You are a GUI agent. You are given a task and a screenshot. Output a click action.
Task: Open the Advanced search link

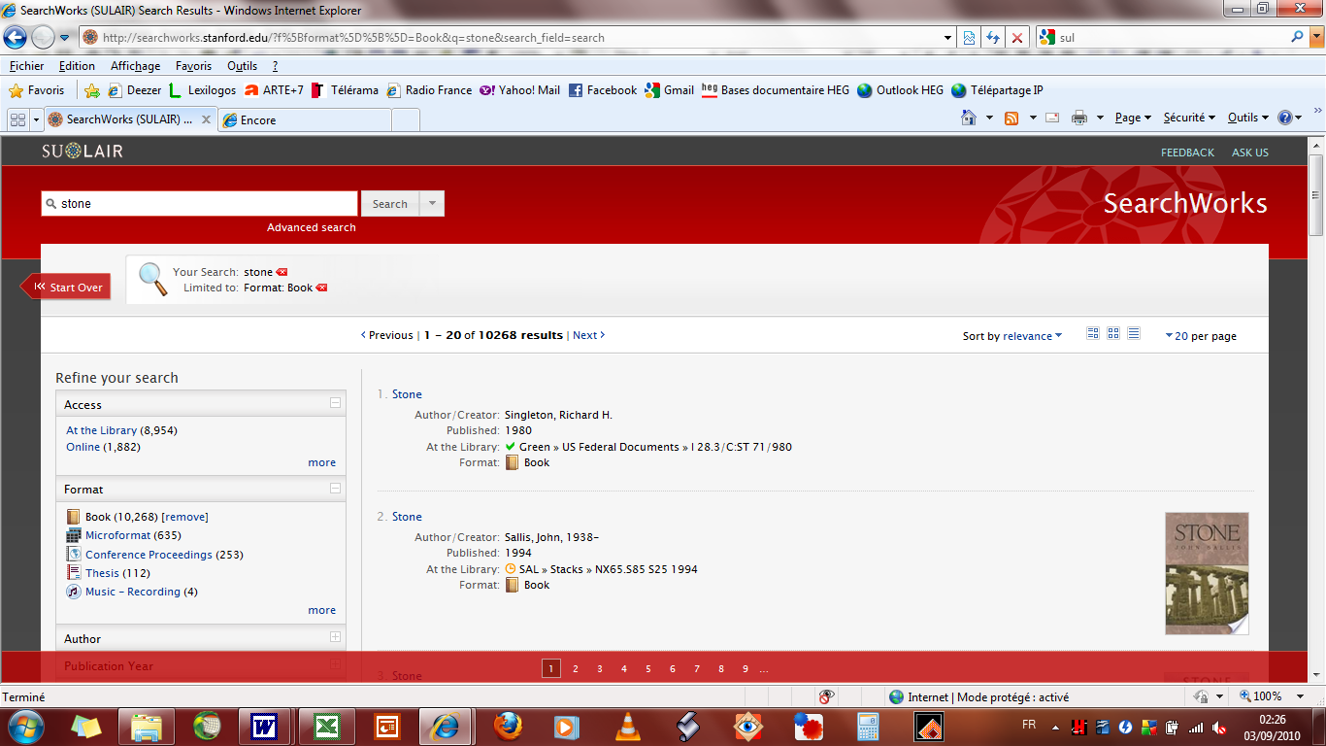coord(312,227)
